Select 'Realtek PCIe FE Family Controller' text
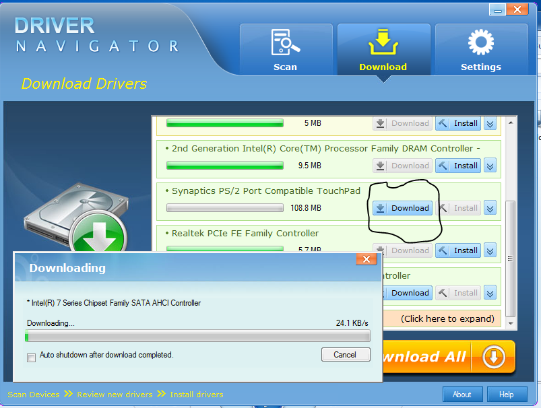This screenshot has height=408, width=541. click(x=245, y=233)
